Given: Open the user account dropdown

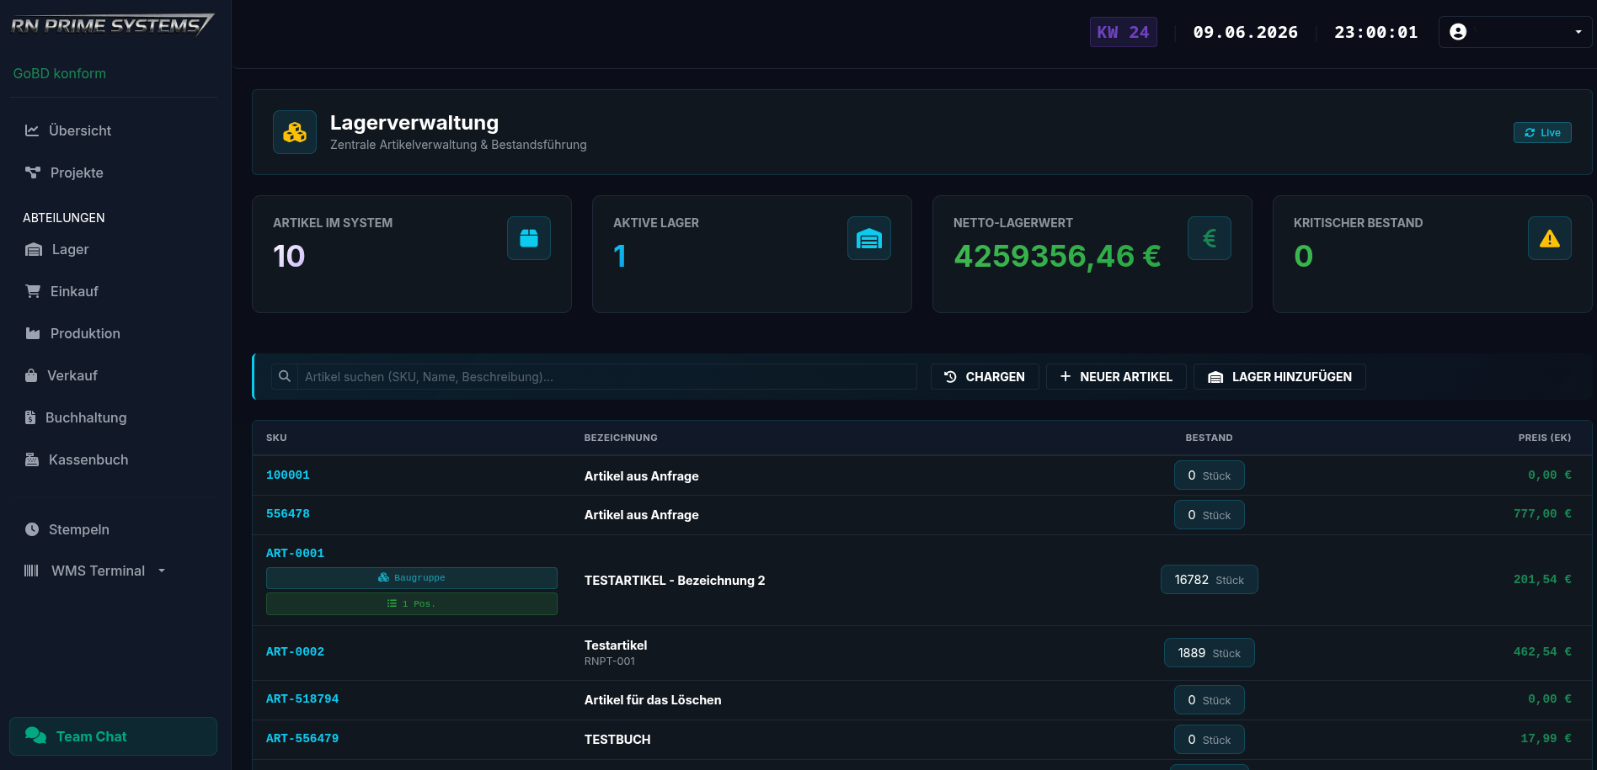Looking at the screenshot, I should point(1515,32).
